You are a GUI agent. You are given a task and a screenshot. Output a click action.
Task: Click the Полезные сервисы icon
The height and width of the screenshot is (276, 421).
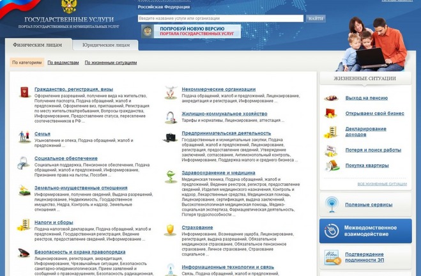332,203
